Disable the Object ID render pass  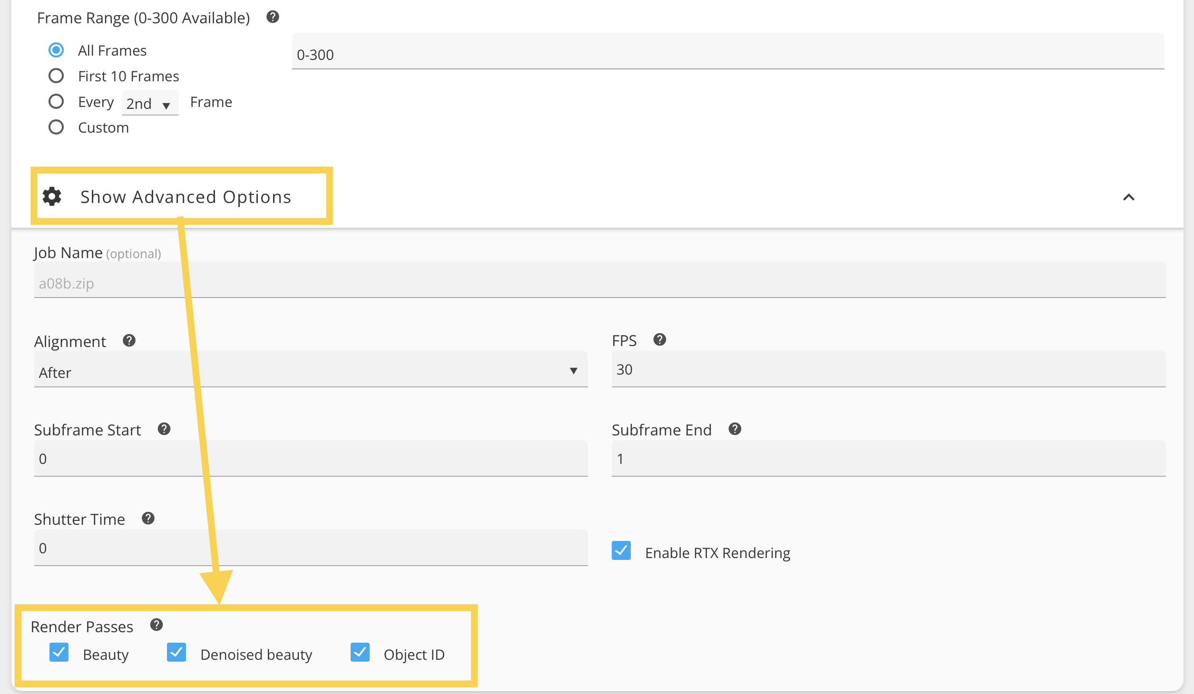point(360,652)
